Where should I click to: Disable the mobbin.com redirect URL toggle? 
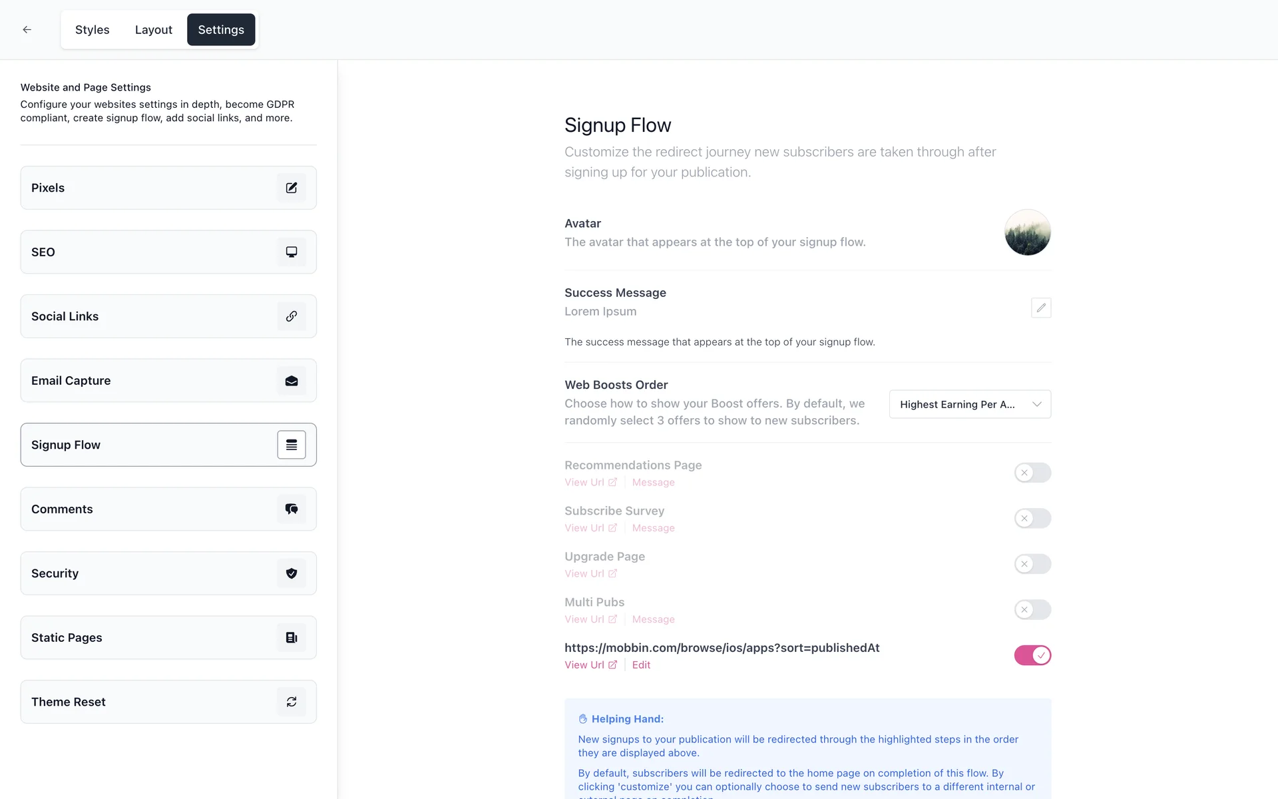click(1032, 655)
